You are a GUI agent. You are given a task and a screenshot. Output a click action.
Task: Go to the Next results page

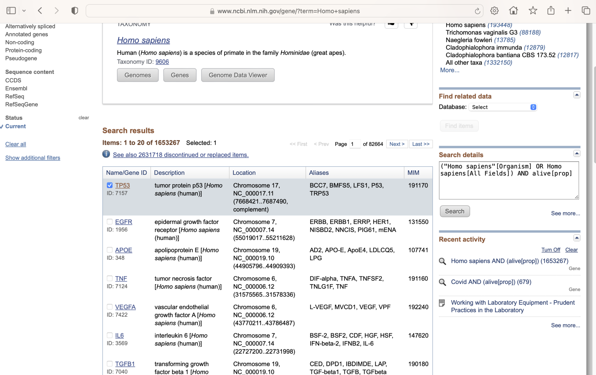tap(397, 144)
